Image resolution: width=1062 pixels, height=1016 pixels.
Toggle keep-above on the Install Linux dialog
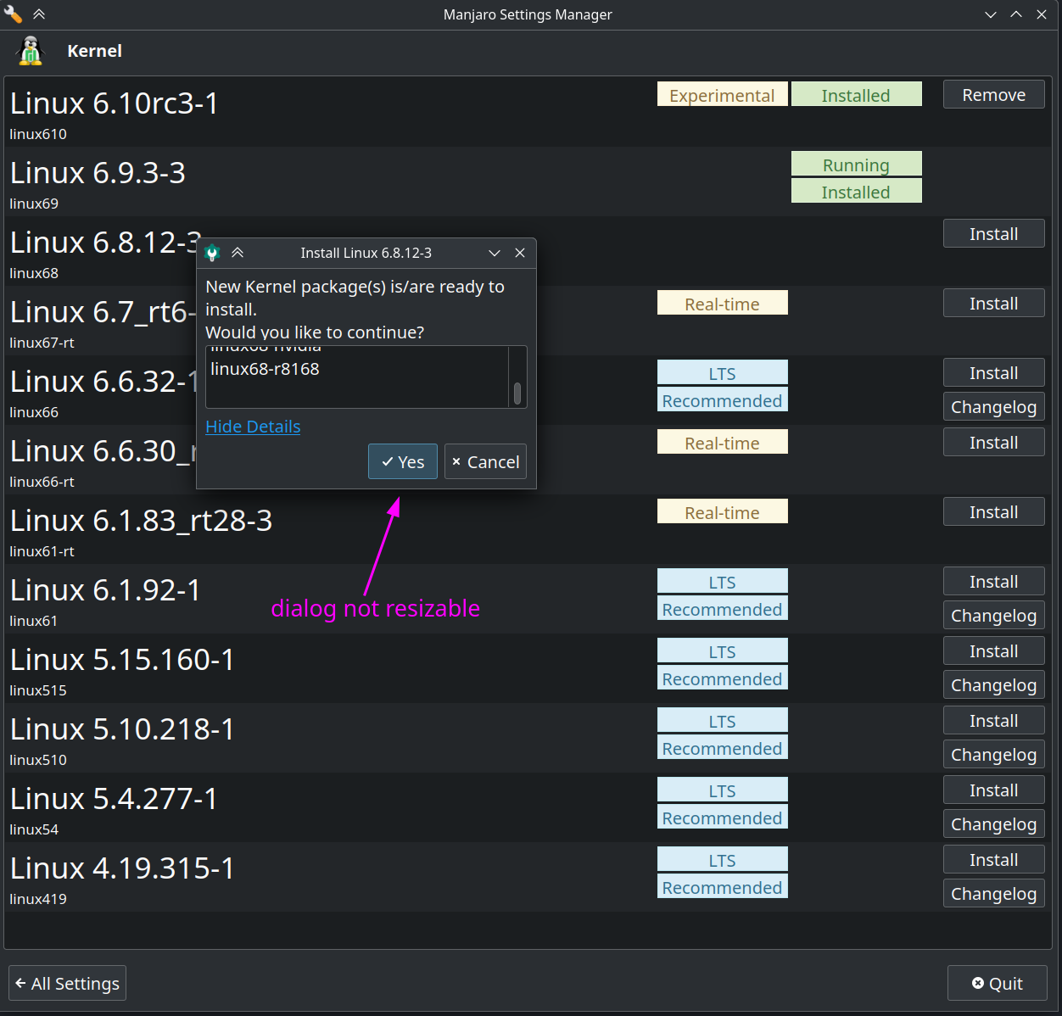(x=238, y=253)
